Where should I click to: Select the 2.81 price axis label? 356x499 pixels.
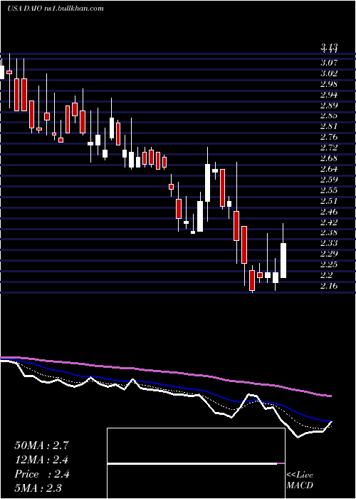329,126
